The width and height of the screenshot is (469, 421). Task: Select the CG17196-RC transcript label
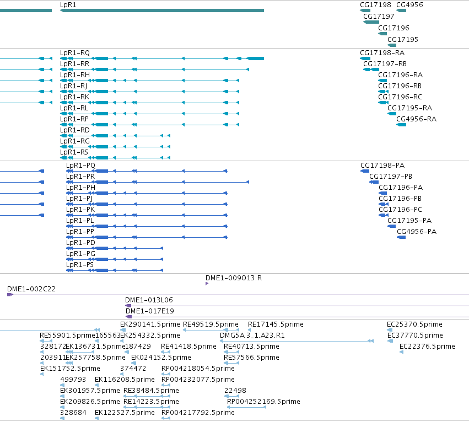(x=400, y=97)
